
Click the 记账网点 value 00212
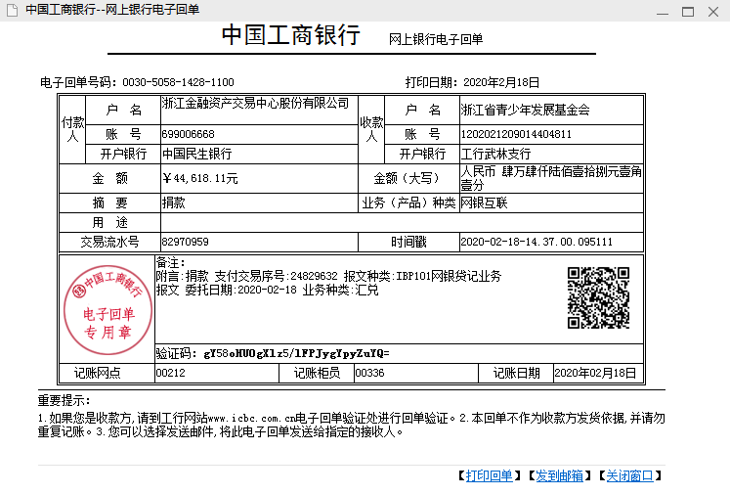[170, 373]
